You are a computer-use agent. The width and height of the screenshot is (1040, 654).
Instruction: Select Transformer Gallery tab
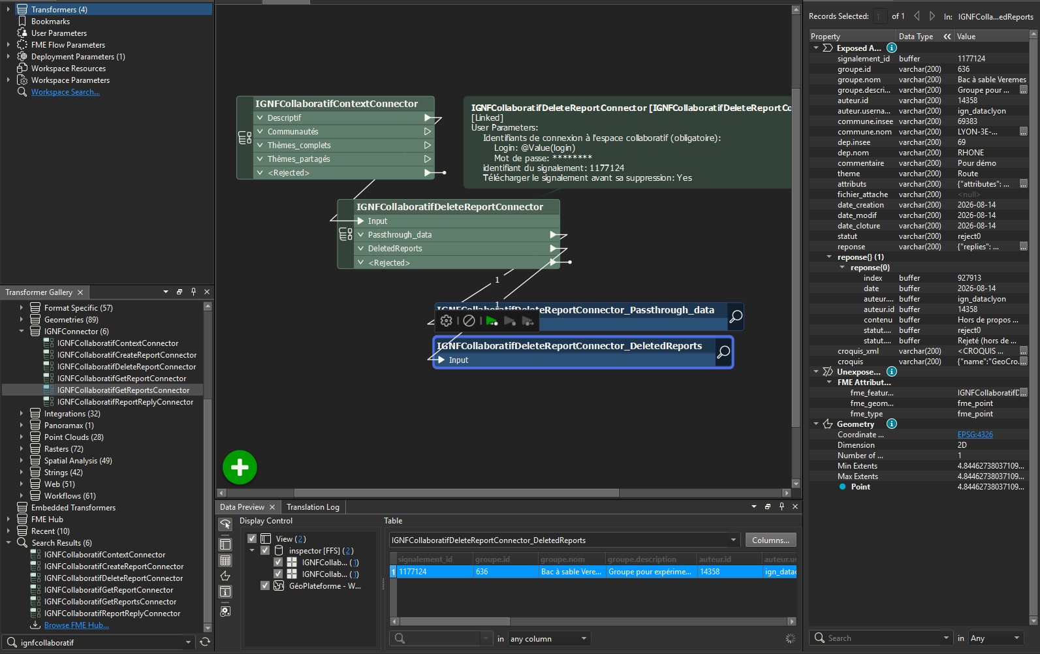(39, 292)
